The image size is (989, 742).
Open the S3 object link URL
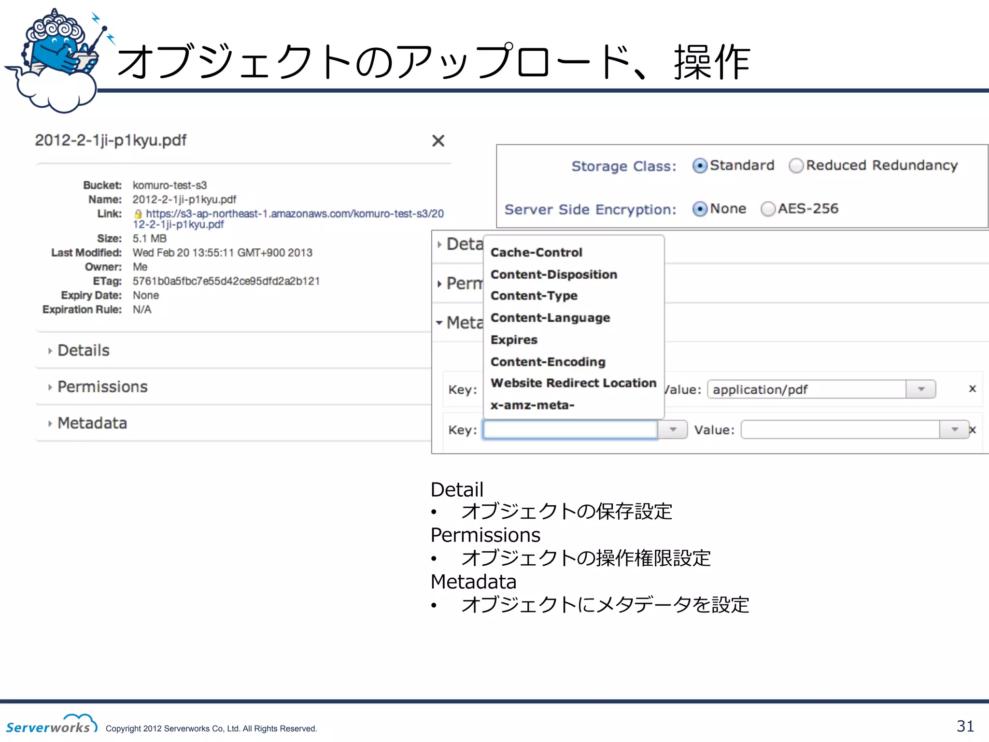288,219
